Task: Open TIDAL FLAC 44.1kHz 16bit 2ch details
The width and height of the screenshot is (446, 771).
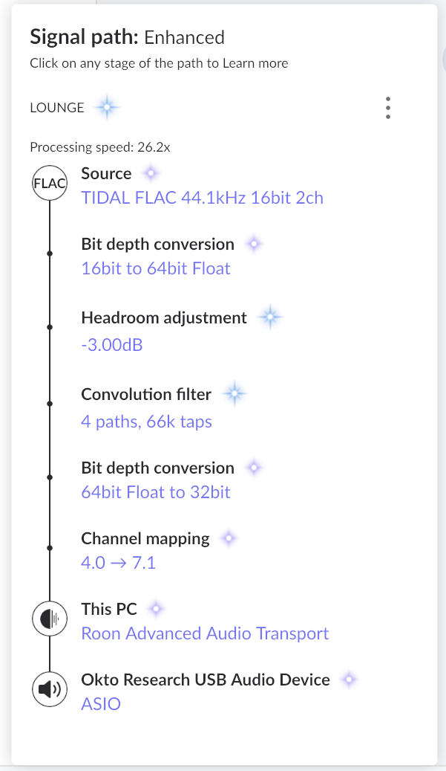Action: (x=202, y=197)
